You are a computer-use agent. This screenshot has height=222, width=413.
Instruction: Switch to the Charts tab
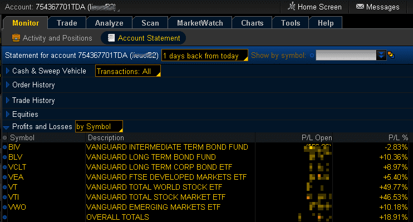[x=252, y=23]
